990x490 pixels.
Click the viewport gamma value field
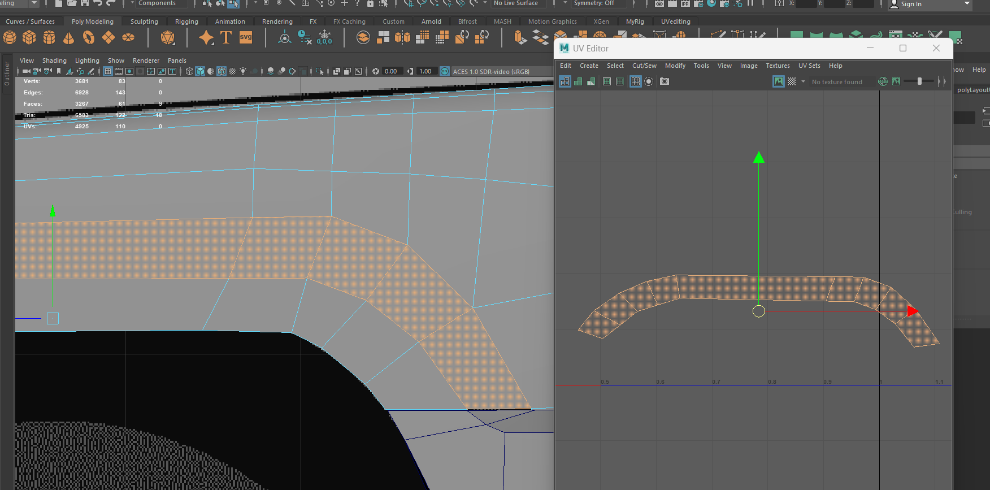point(425,71)
